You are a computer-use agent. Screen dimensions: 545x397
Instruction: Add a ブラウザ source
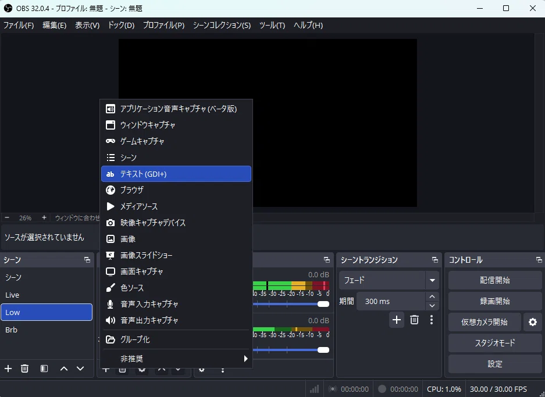[x=176, y=190]
